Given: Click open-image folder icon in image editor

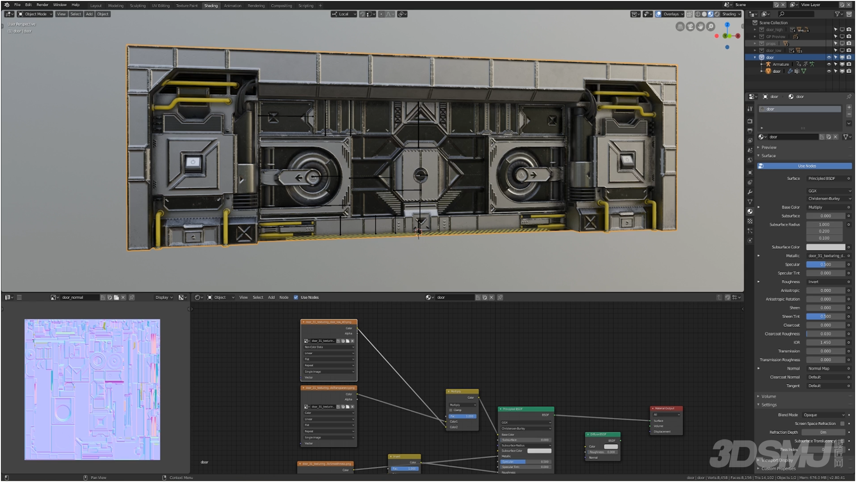Looking at the screenshot, I should pyautogui.click(x=116, y=297).
